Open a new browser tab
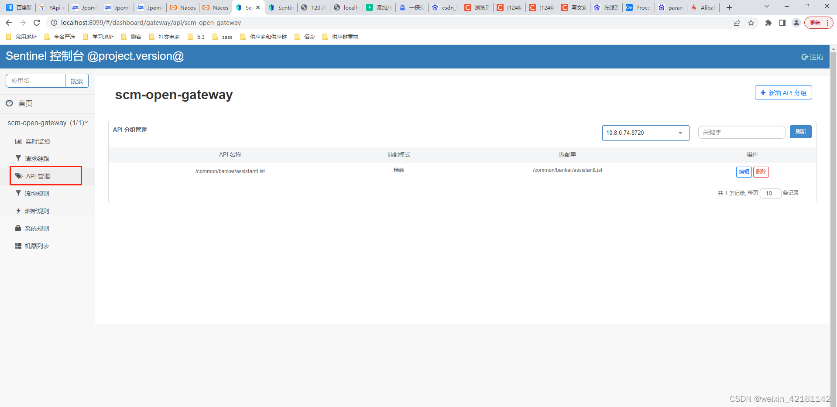This screenshot has height=407, width=837. (x=729, y=7)
